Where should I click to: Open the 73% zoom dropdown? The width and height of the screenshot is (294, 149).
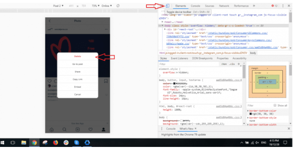coord(95,6)
